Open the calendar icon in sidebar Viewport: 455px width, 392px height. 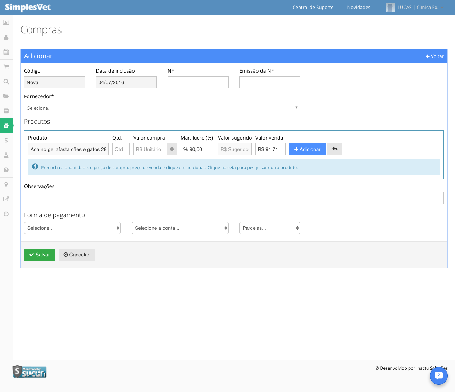coord(6,52)
